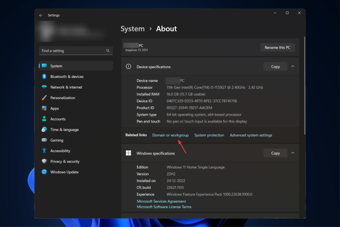Click the Bluetooth icon in sidebar
Screen dimensions: 340x227
point(44,76)
